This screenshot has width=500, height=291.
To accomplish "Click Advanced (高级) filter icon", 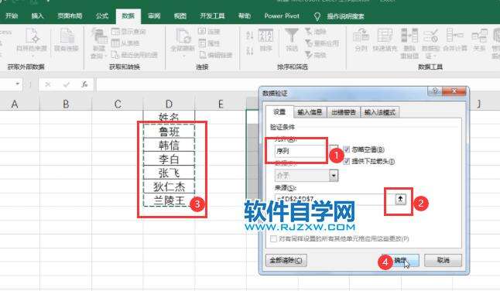I will pyautogui.click(x=315, y=55).
